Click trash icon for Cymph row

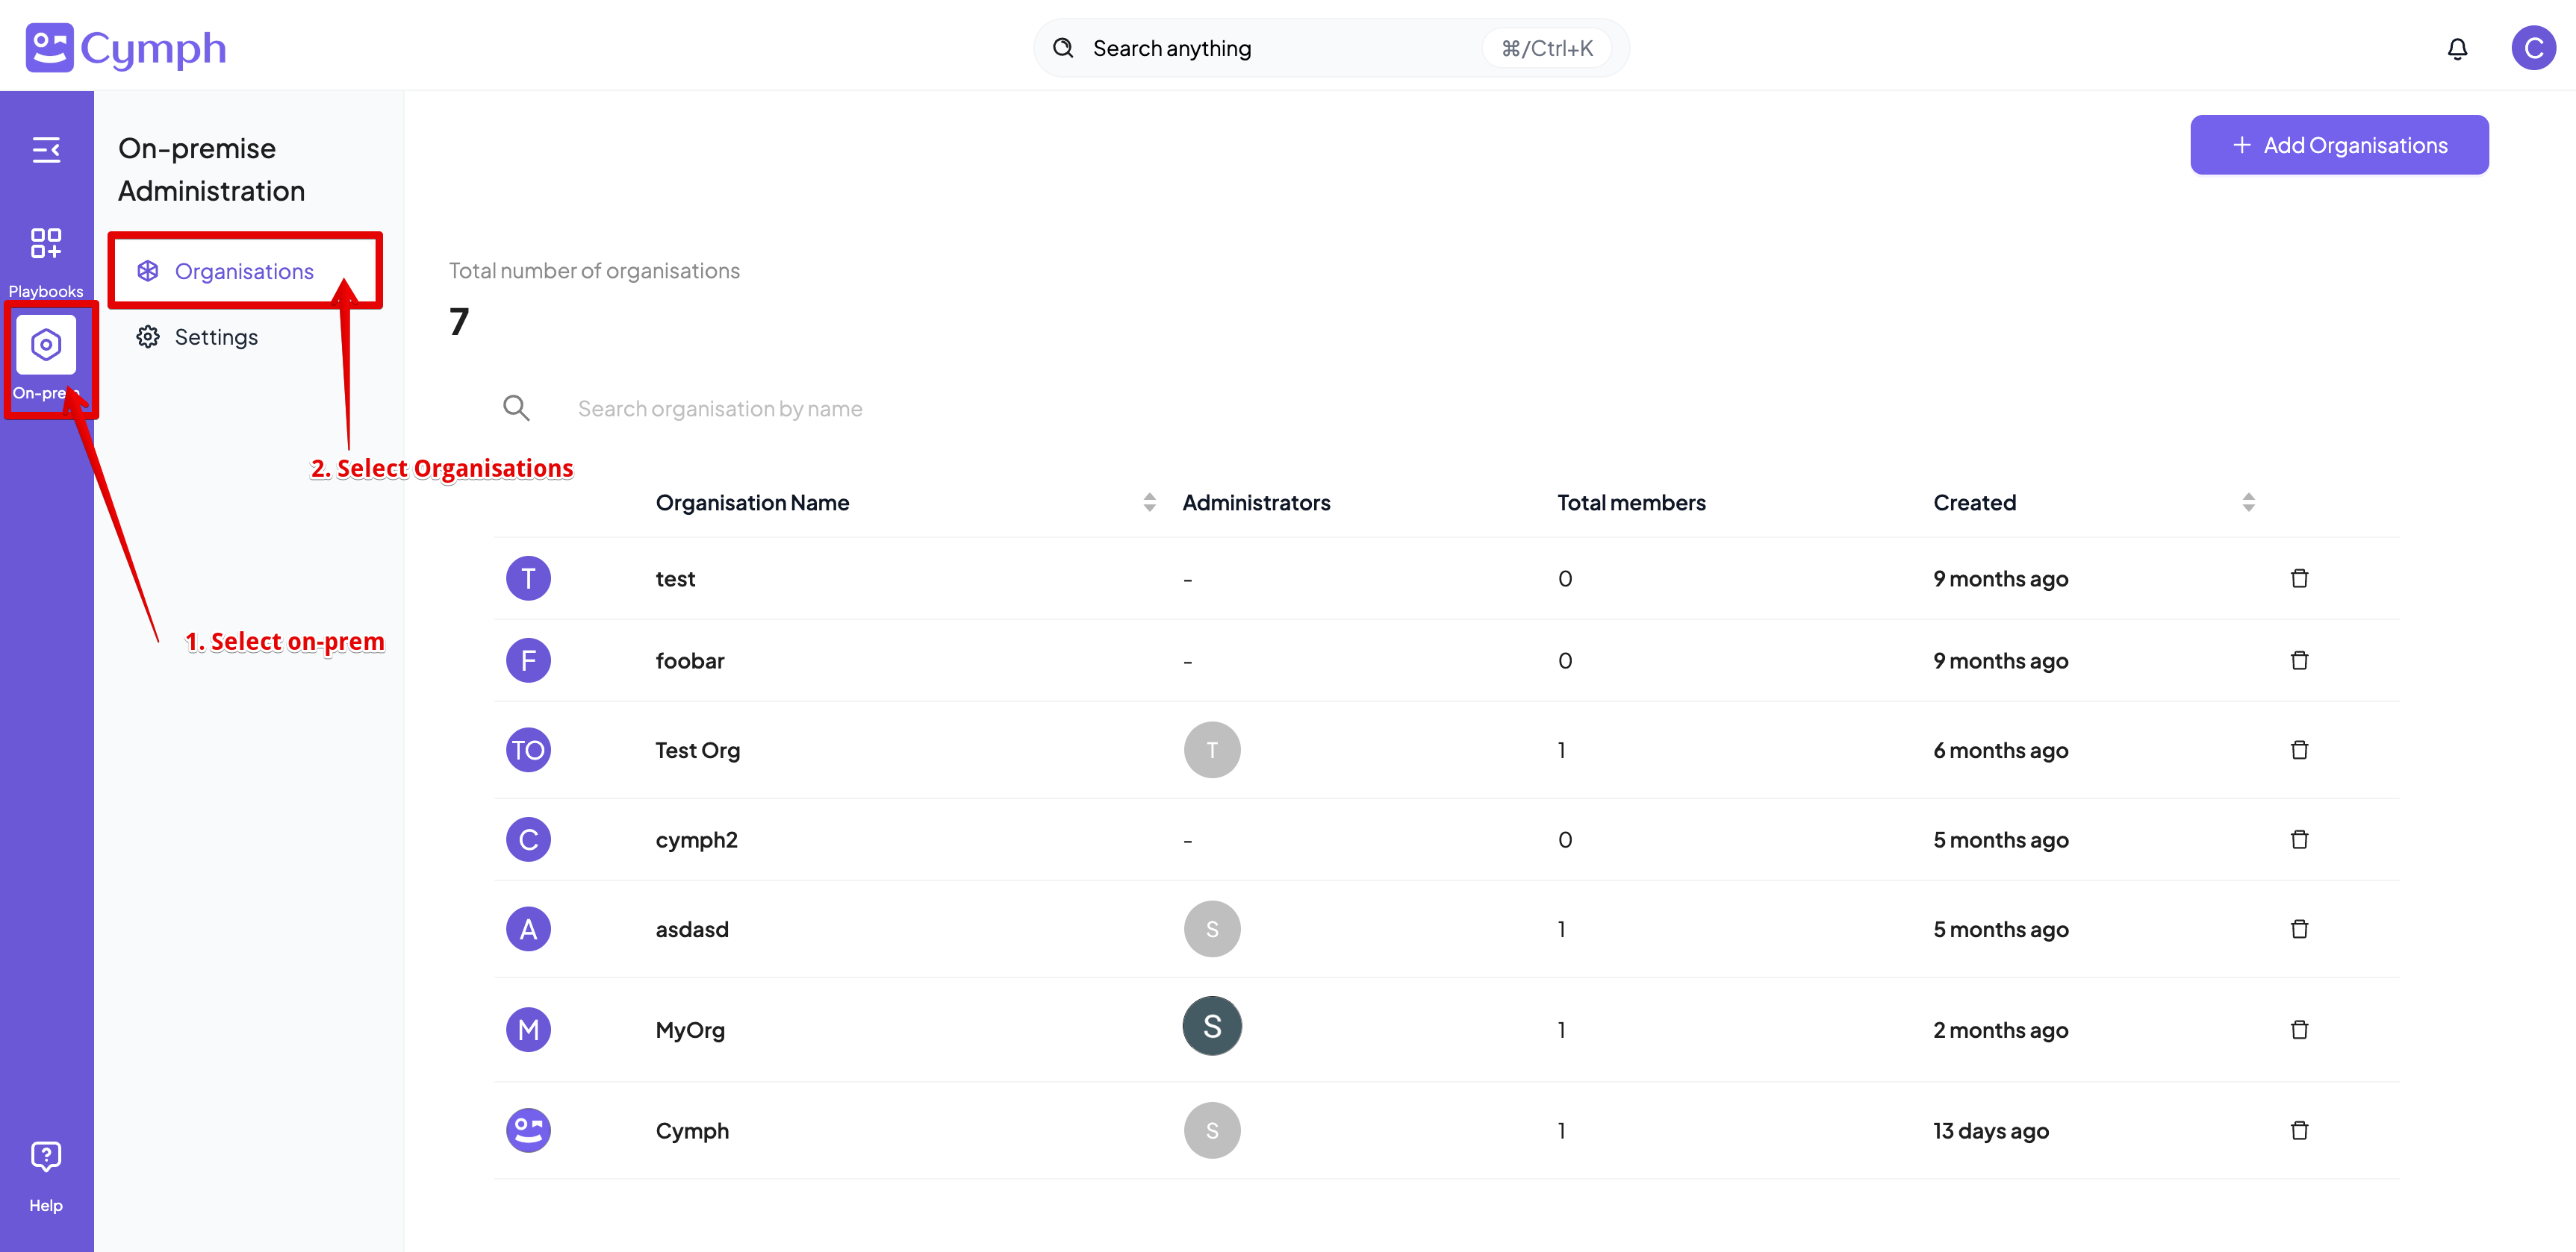click(2299, 1131)
